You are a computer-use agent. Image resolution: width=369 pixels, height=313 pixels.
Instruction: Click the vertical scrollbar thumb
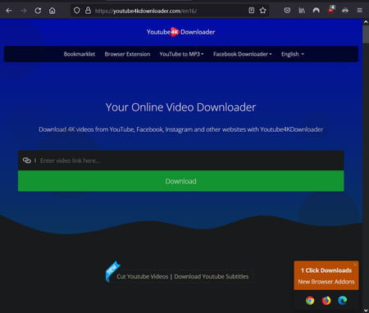[x=366, y=34]
